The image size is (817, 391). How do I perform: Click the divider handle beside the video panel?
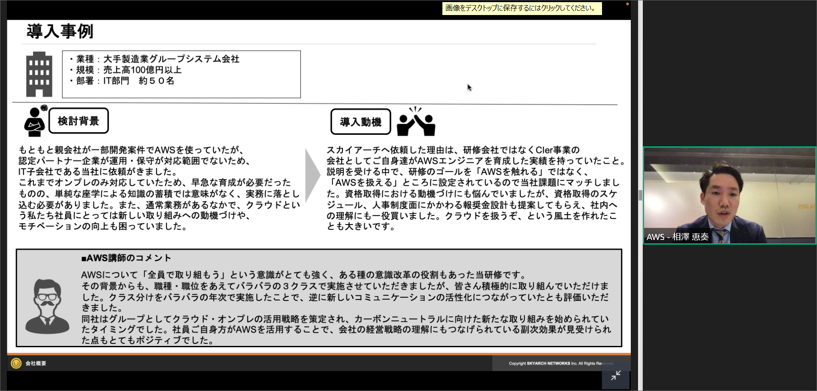(640, 196)
